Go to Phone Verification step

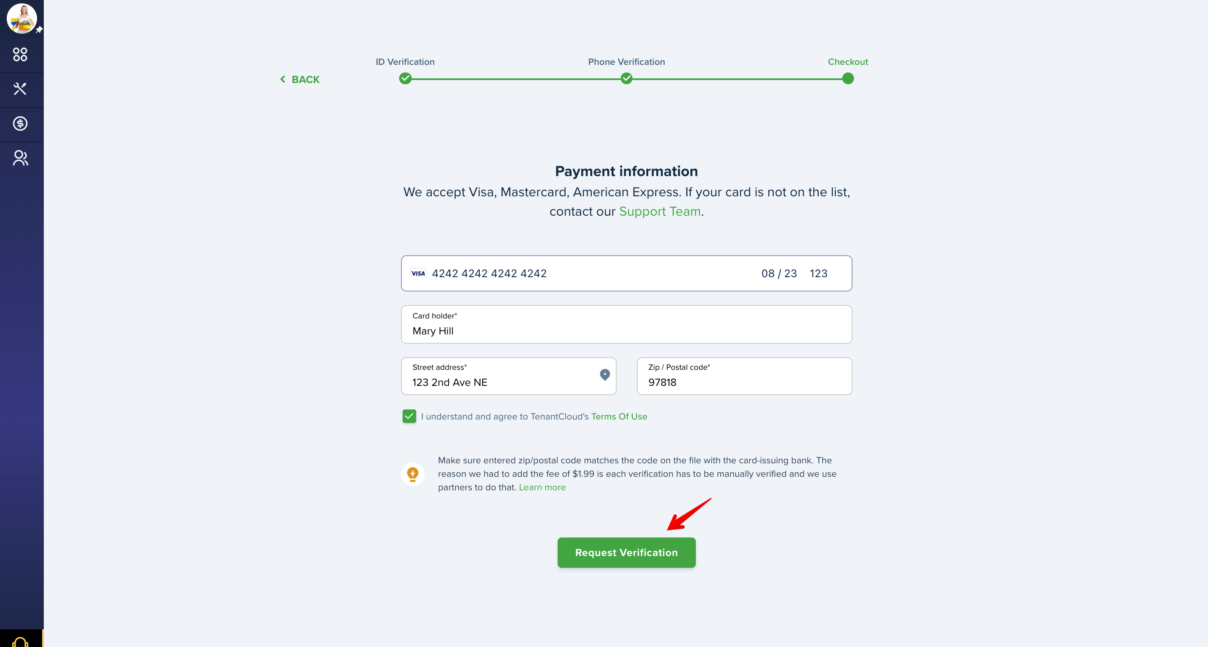[x=626, y=78]
